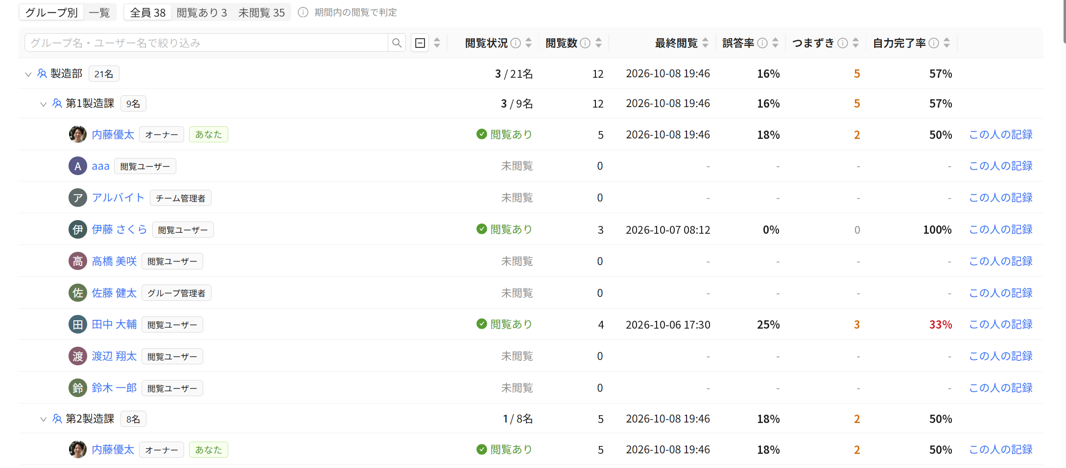Image resolution: width=1066 pixels, height=468 pixels.
Task: Collapse the 製造部 group row
Action: (28, 74)
